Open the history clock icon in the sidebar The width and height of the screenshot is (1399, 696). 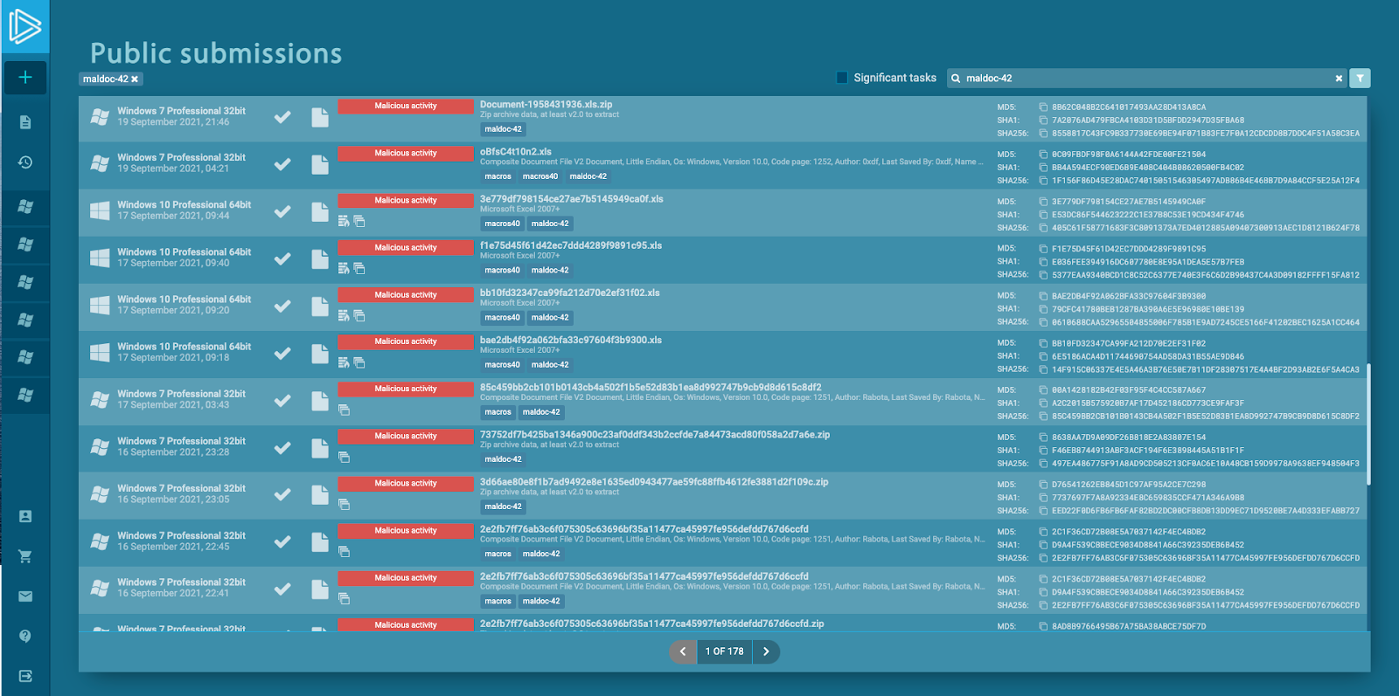(25, 162)
